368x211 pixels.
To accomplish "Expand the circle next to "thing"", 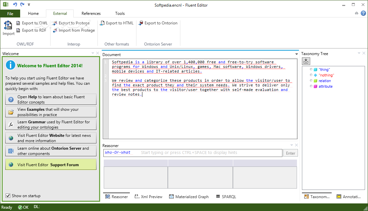I will [x=311, y=69].
